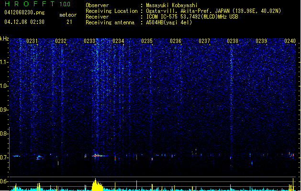Image resolution: width=301 pixels, height=191 pixels.
Task: Click the meteor count value 21
Action: click(69, 22)
